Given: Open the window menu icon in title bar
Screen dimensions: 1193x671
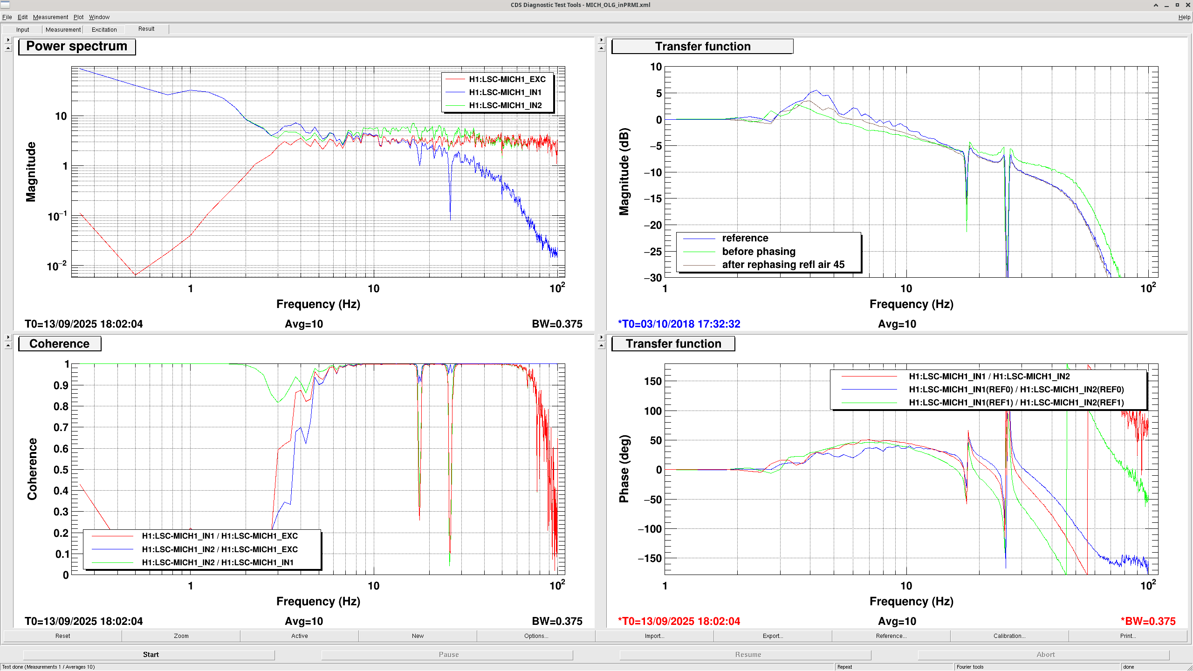Looking at the screenshot, I should (x=5, y=5).
